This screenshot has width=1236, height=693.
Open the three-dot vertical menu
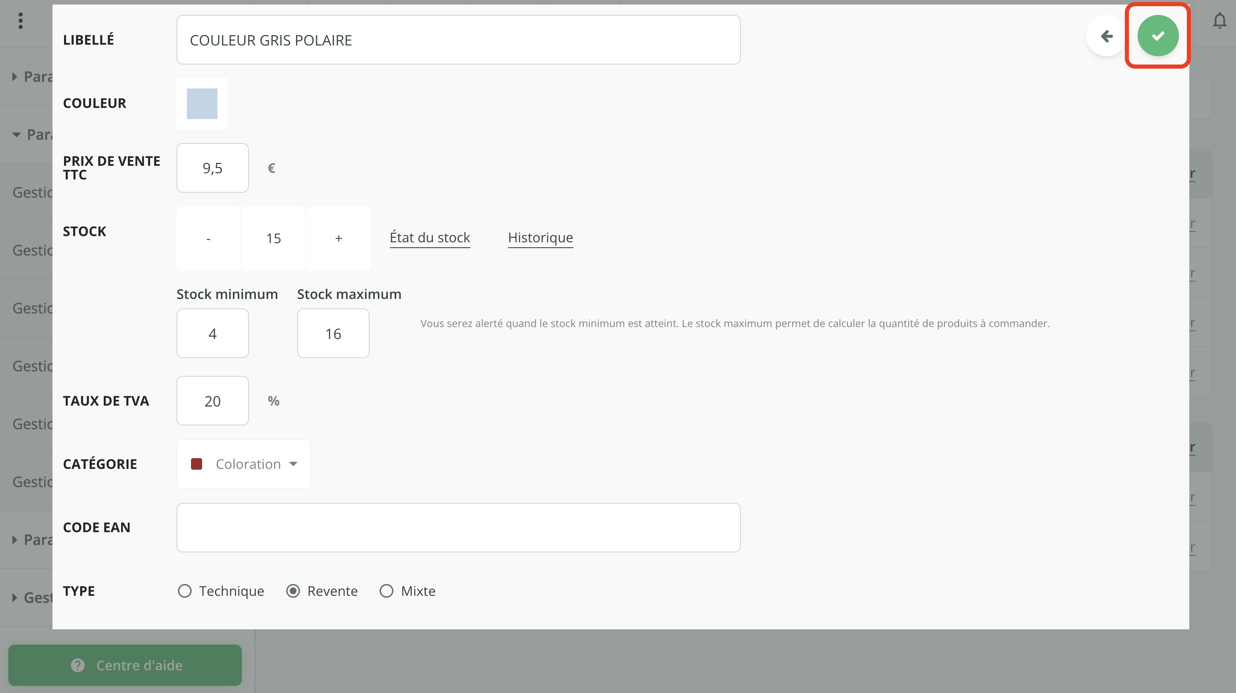[20, 21]
